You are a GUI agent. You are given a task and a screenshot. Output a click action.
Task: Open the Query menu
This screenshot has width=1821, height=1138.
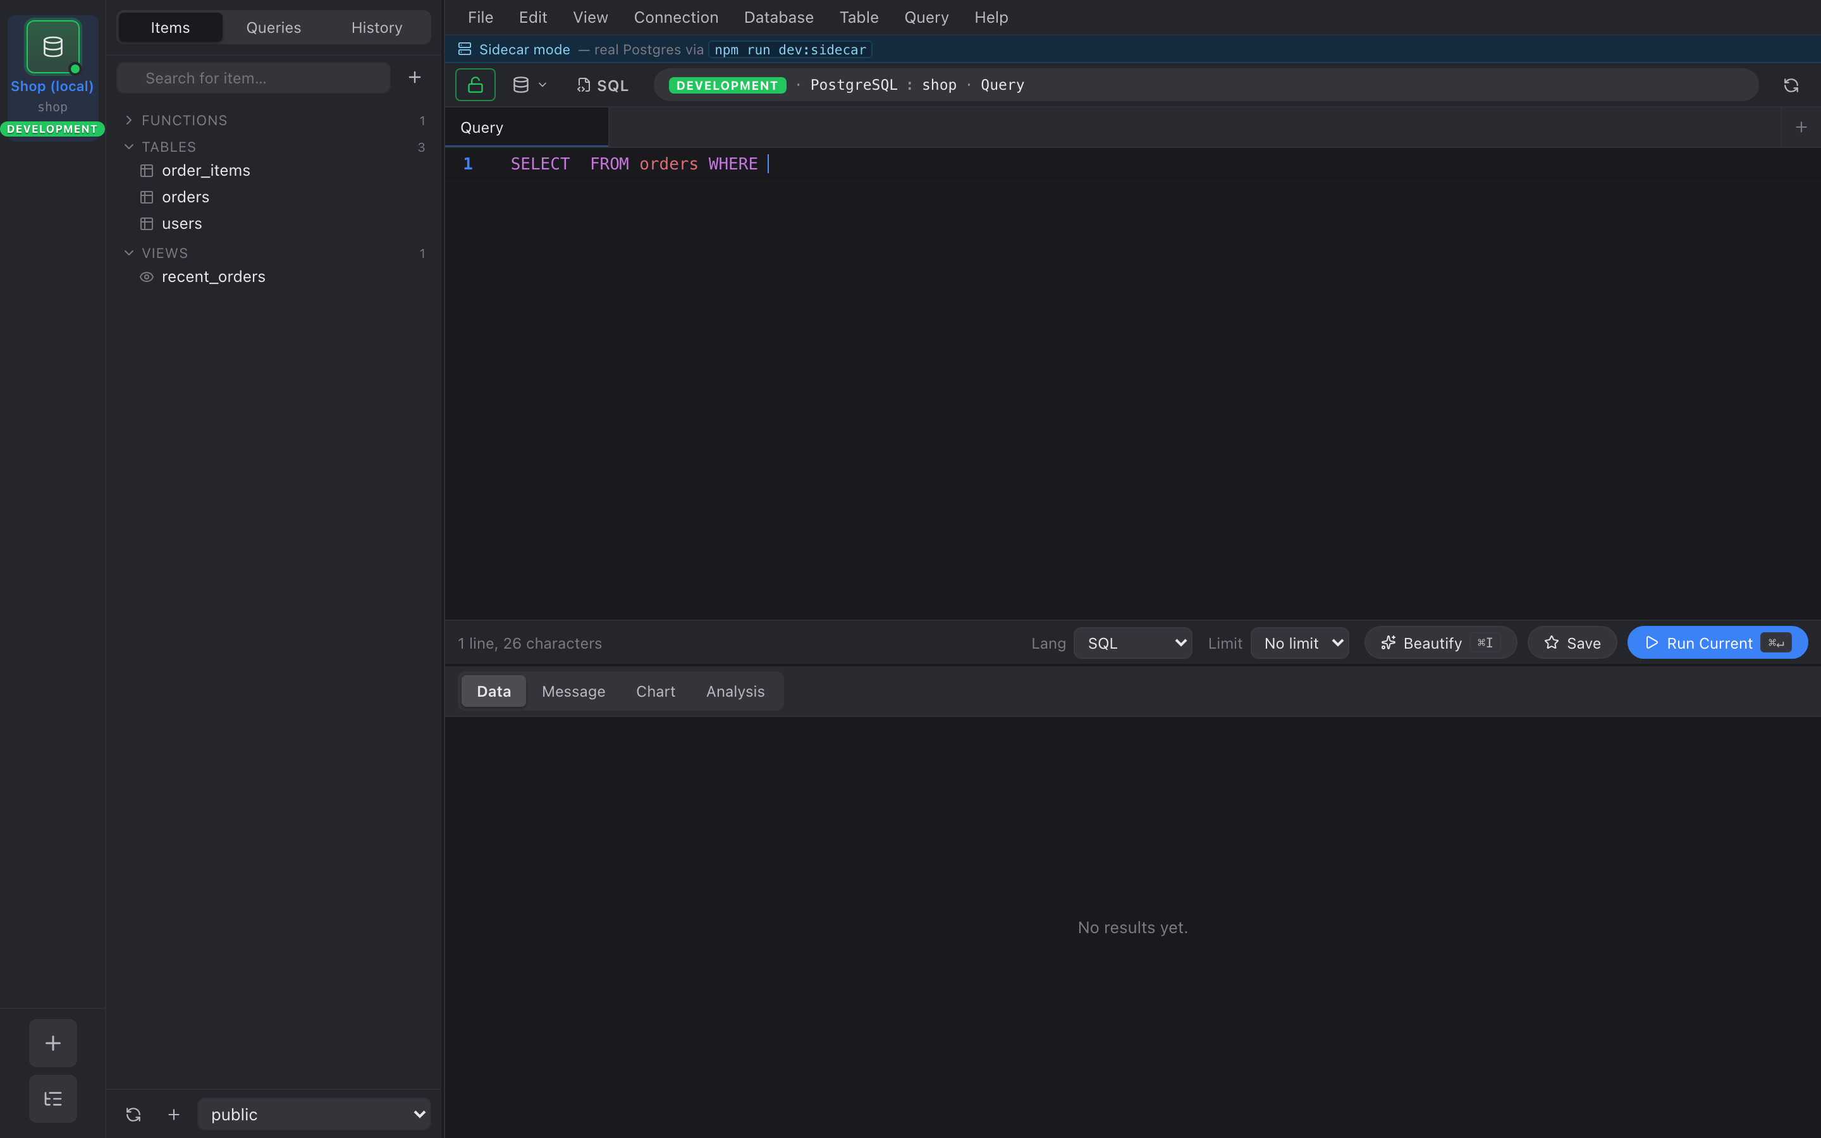(926, 16)
